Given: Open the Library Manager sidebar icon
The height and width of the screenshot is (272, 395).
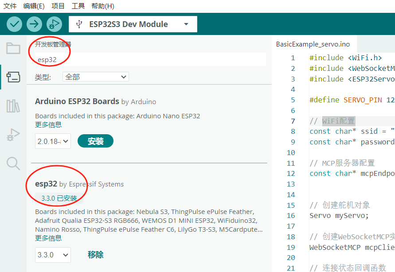Looking at the screenshot, I should pyautogui.click(x=13, y=106).
